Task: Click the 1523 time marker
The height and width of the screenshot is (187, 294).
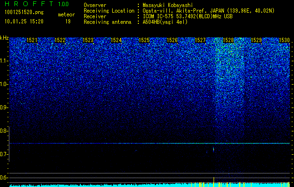Action: (88, 40)
